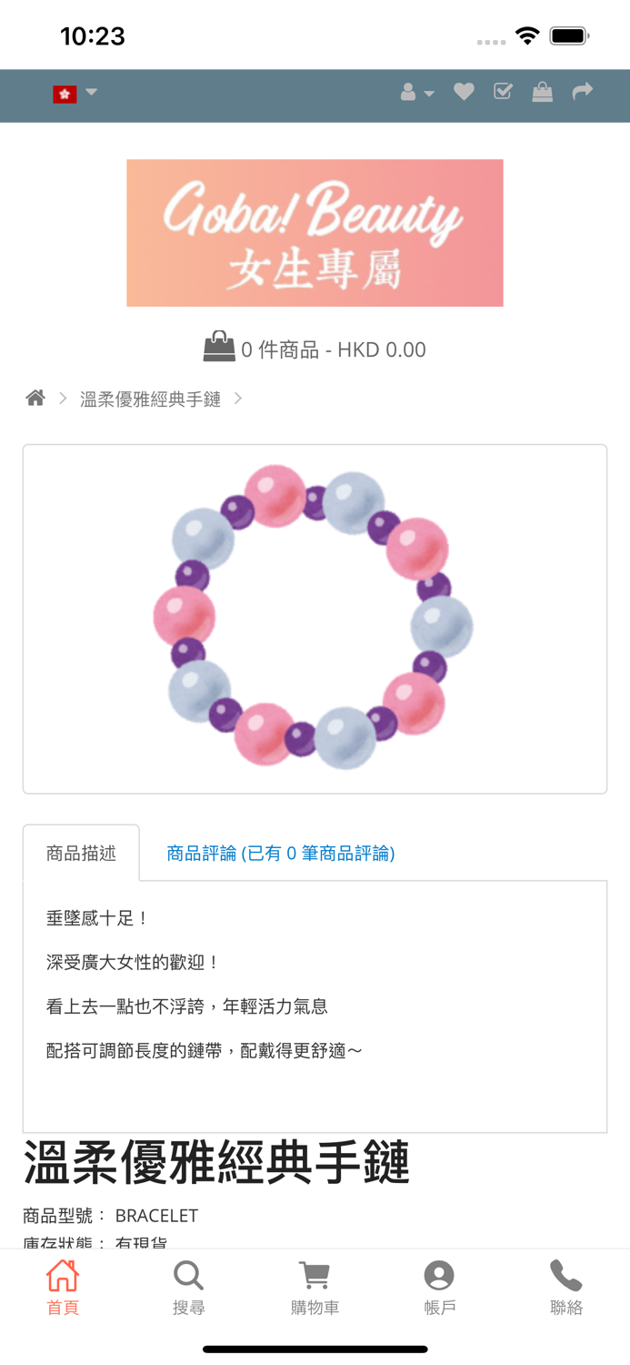The image size is (630, 1365).
Task: Click the Goba! Beauty banner image
Action: click(315, 233)
